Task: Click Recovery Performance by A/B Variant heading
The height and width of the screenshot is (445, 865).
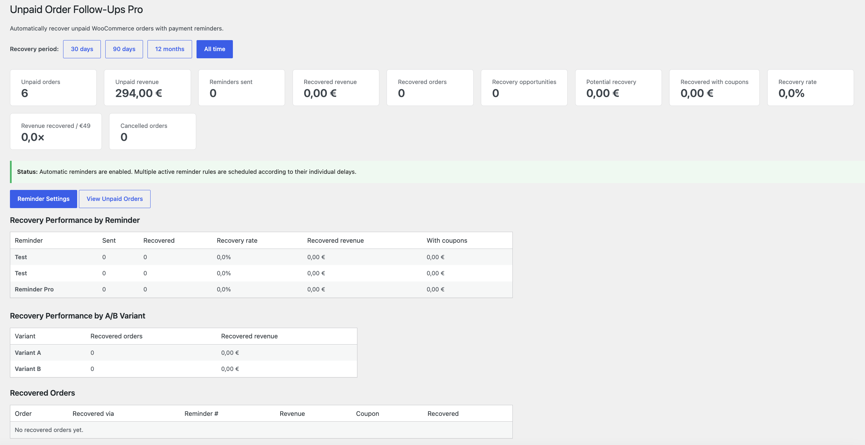Action: click(78, 316)
